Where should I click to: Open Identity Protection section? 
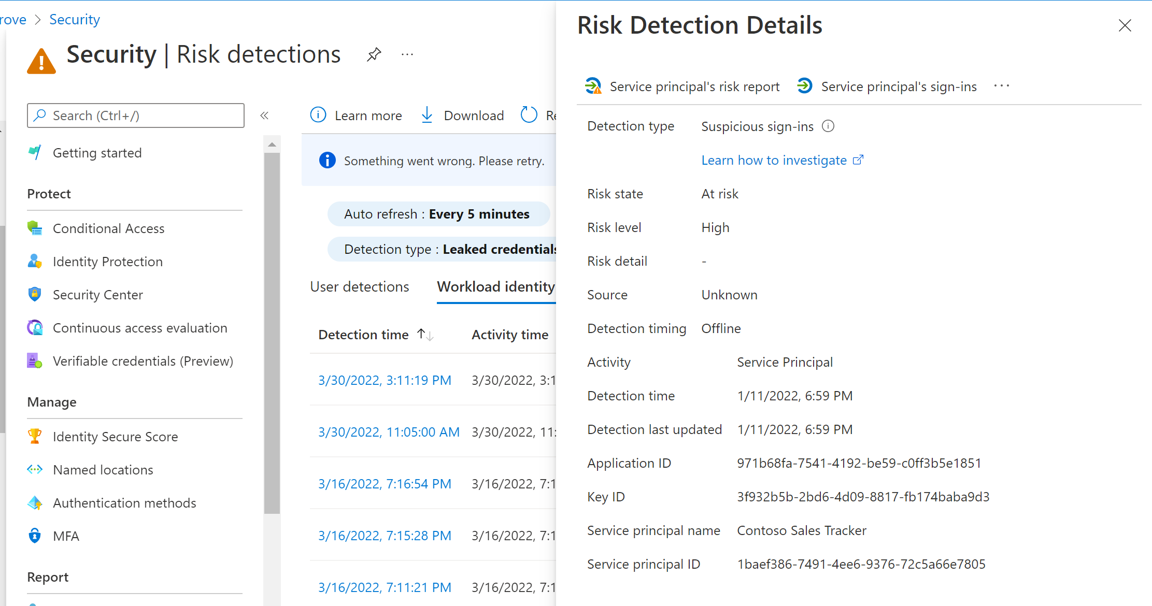coord(107,261)
